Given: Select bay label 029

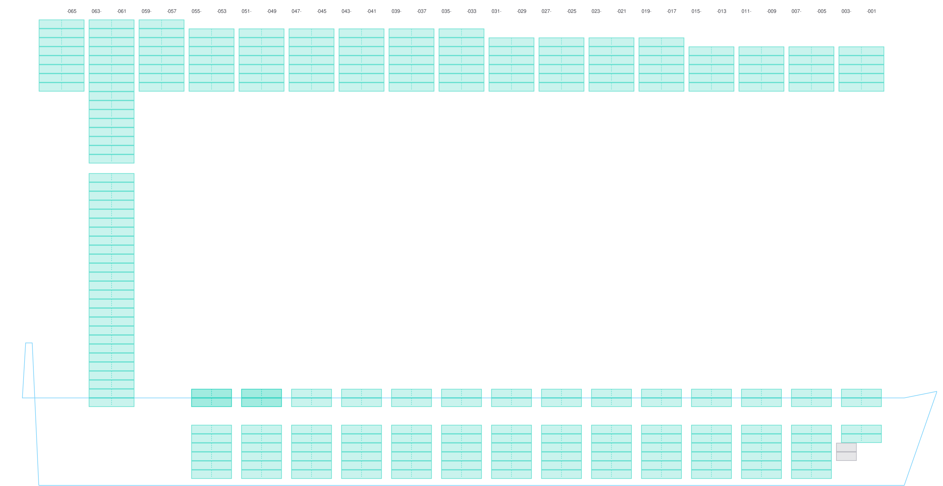Looking at the screenshot, I should [x=521, y=11].
